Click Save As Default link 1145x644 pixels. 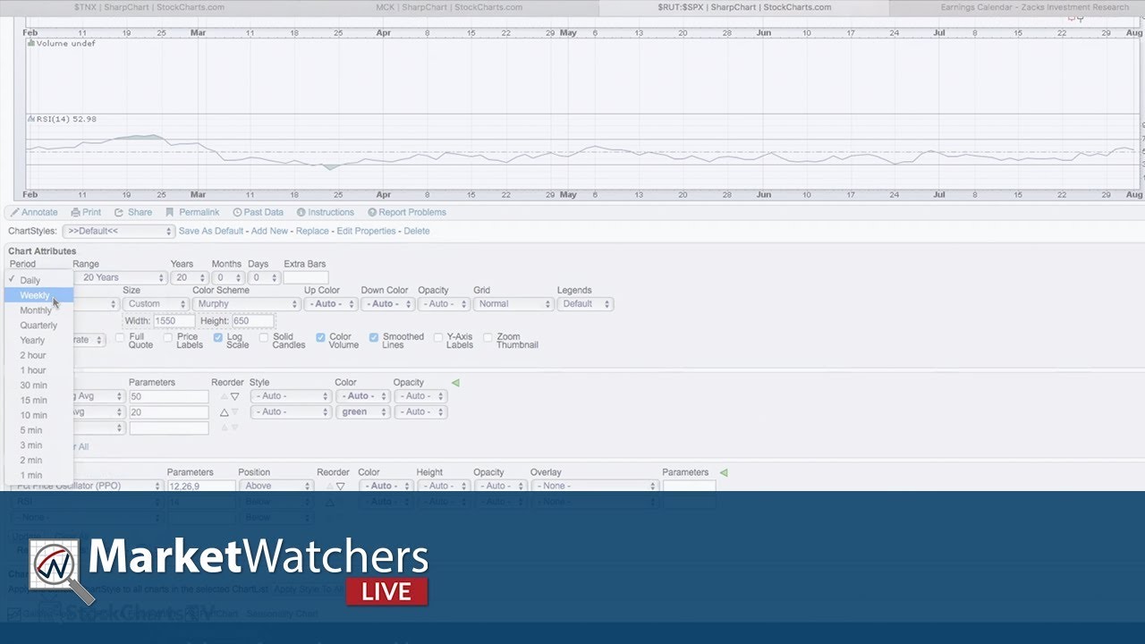coord(211,232)
